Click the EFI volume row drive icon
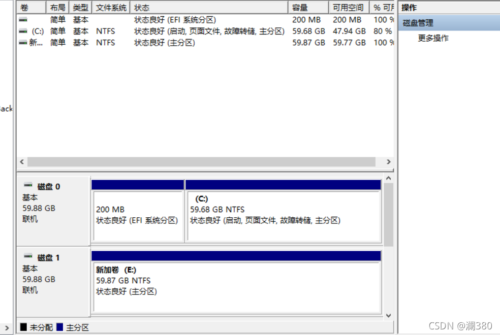 click(23, 20)
